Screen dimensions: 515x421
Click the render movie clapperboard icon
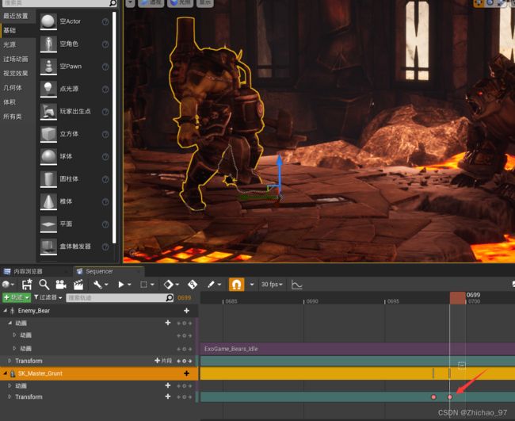(x=78, y=285)
